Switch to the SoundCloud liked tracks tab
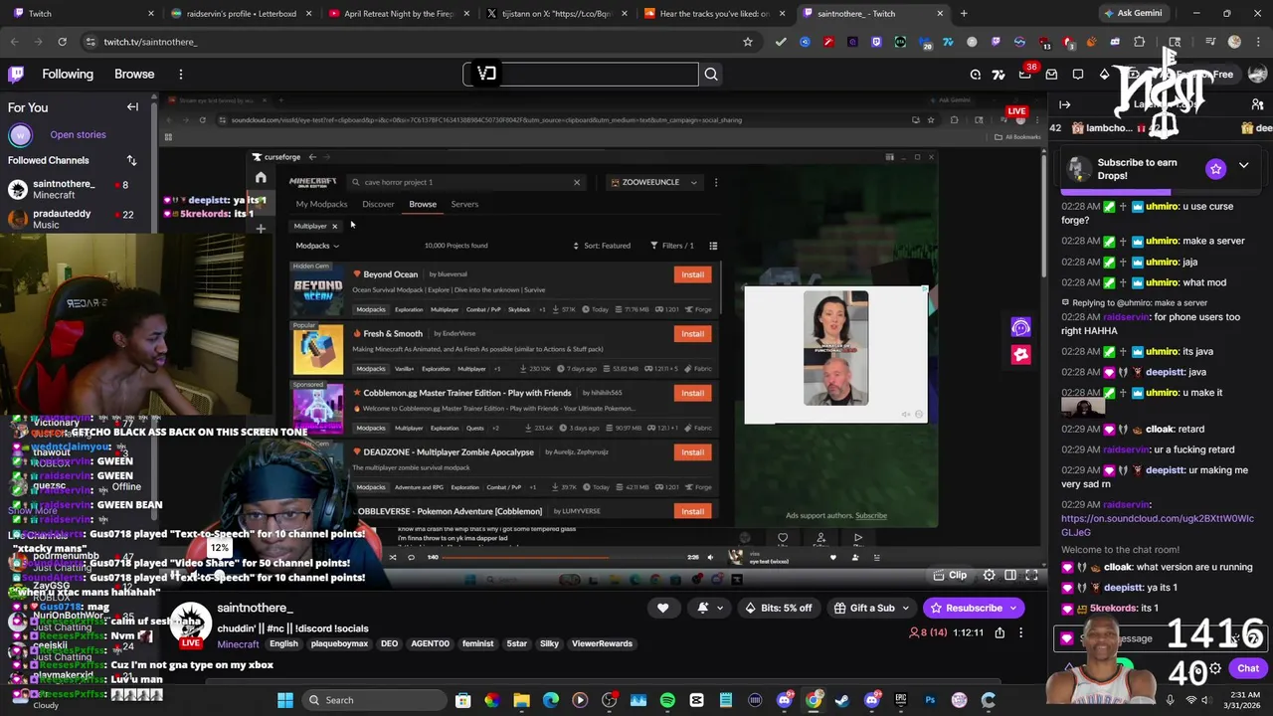 click(x=714, y=14)
